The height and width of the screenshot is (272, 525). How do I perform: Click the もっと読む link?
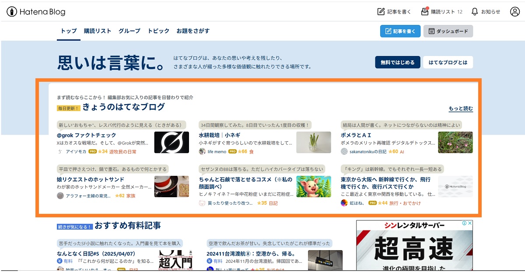461,109
